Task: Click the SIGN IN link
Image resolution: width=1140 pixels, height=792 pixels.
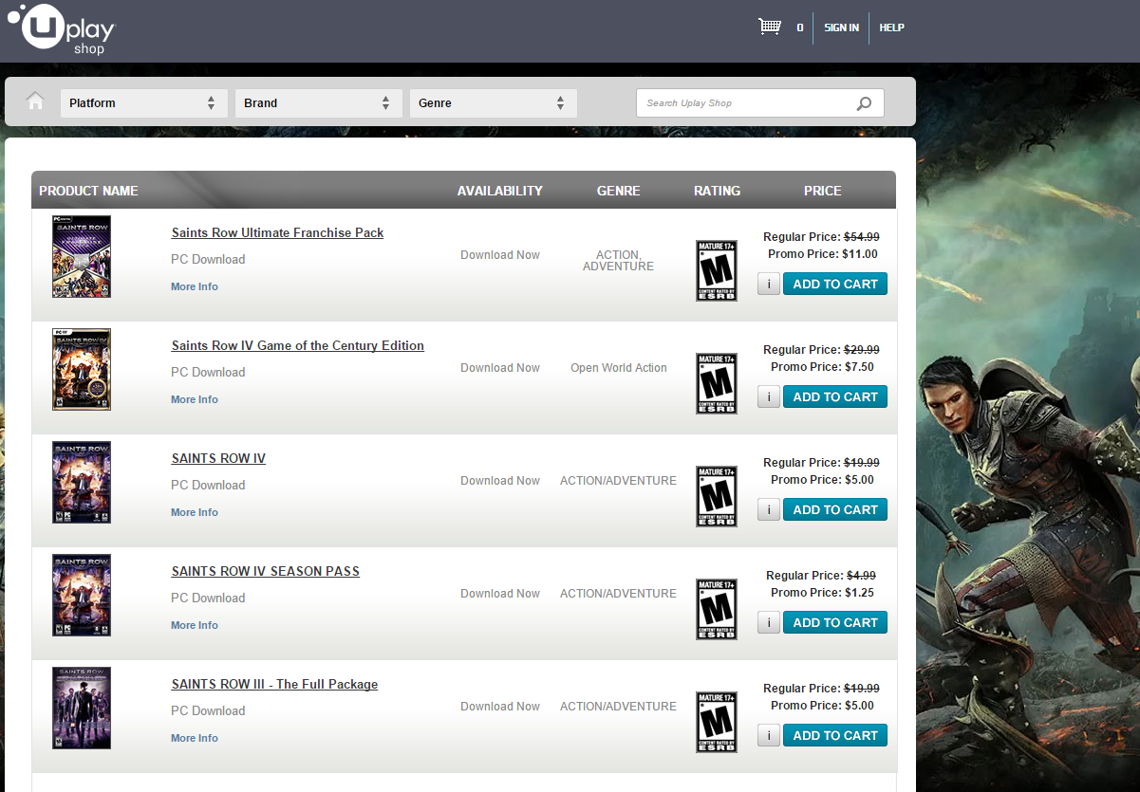Action: (842, 28)
